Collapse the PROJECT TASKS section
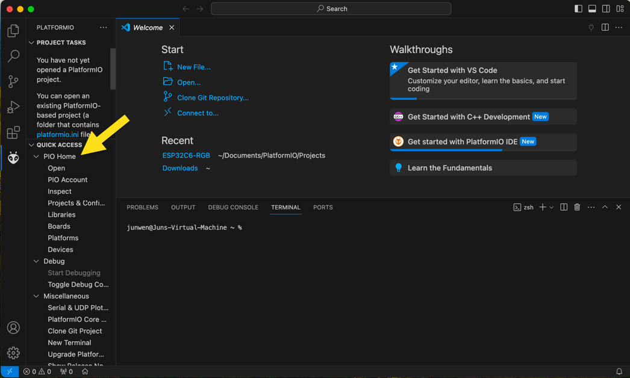630x378 pixels. point(31,43)
